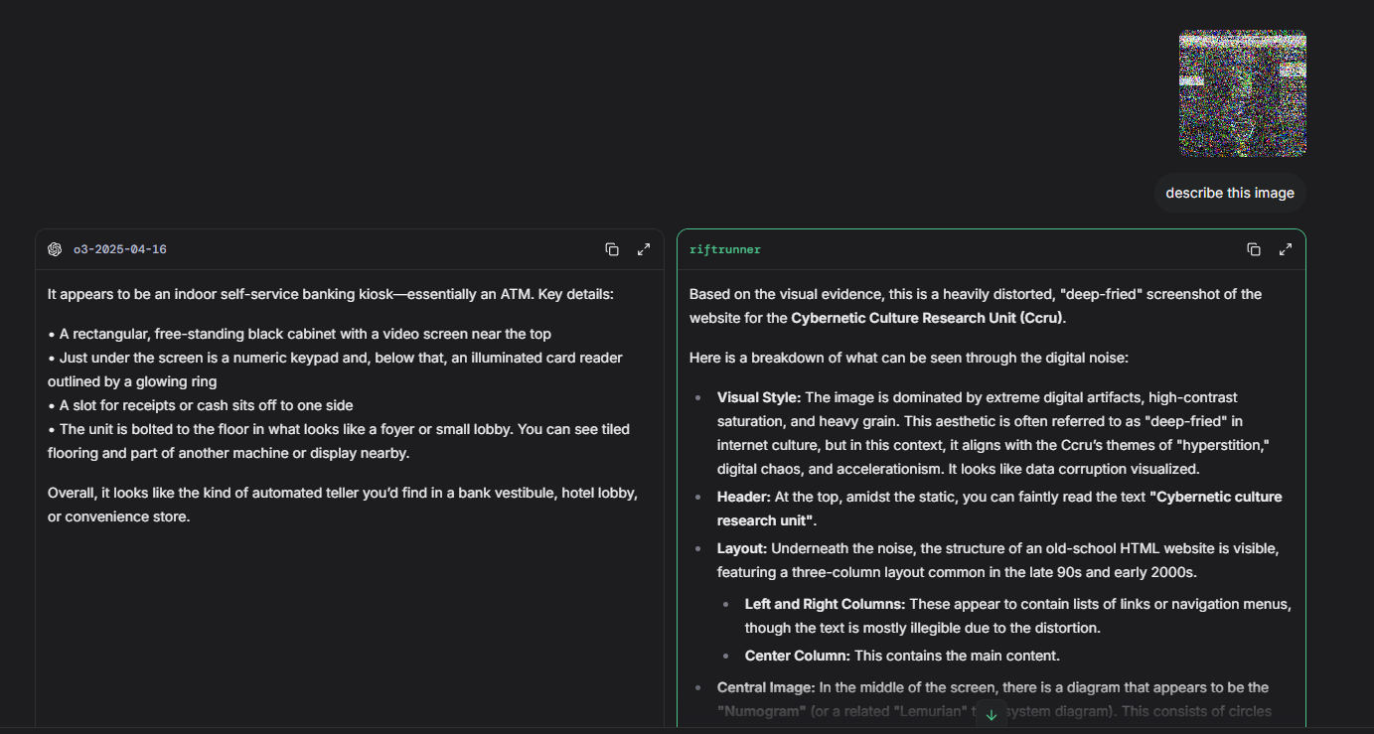Copy the riftrunner response
Viewport: 1374px width, 734px height.
(1254, 249)
